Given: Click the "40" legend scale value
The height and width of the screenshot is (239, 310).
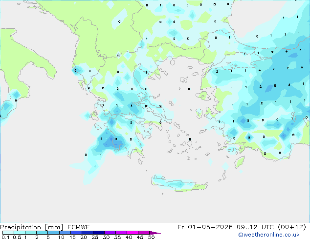Looking at the screenshot, I should (x=129, y=237).
